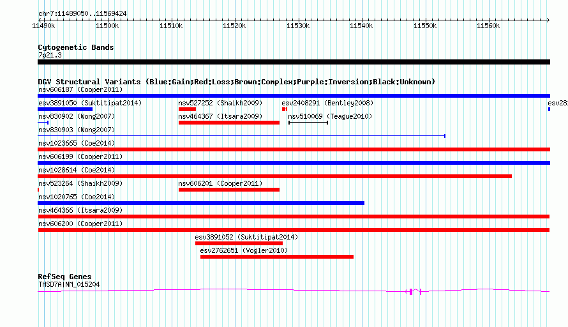The height and width of the screenshot is (327, 568).
Task: Open the nsv510069 (Teague2010) label
Action: coord(330,116)
